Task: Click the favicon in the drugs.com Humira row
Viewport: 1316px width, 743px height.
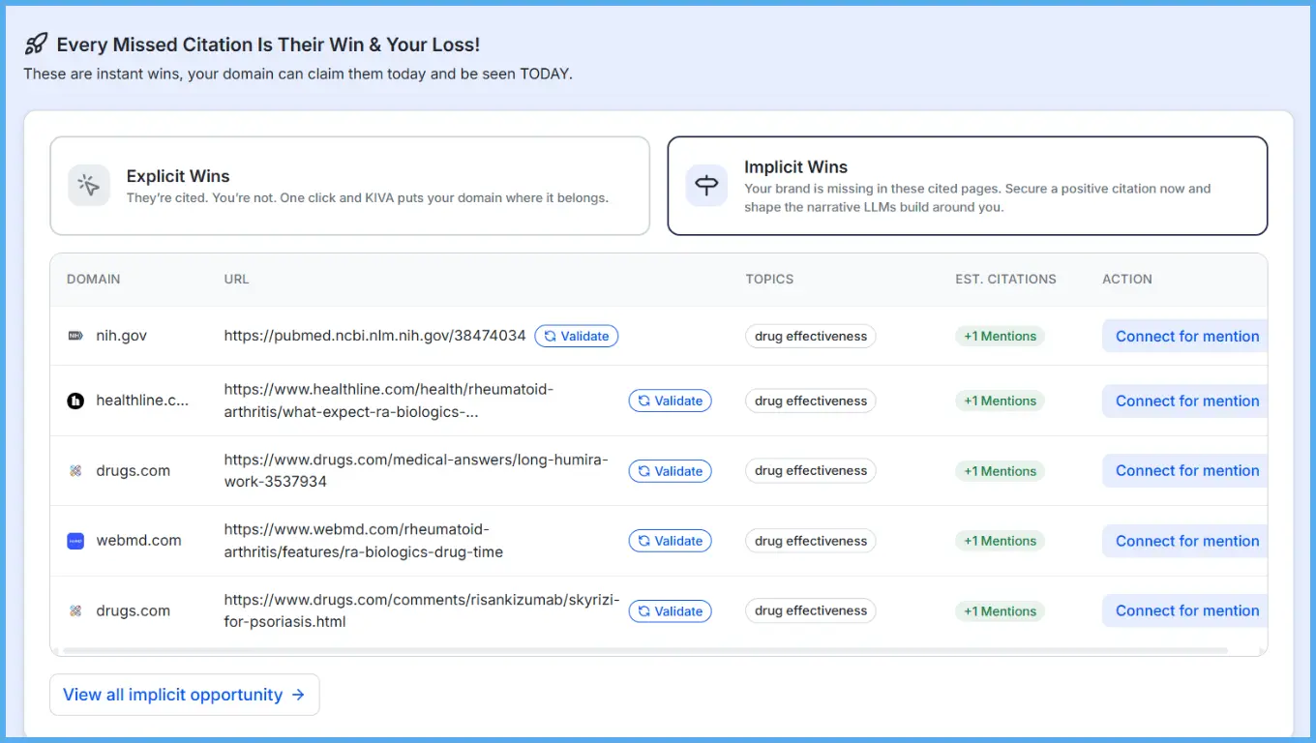Action: 75,471
